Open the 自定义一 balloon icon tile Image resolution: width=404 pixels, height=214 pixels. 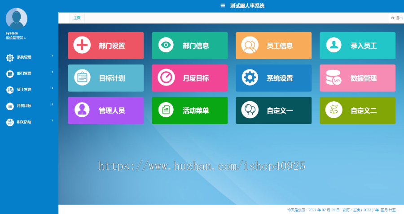click(x=273, y=110)
